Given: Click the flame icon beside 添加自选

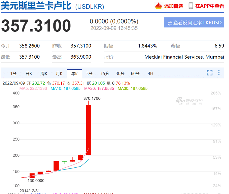Looking at the screenshot, I should [159, 6].
